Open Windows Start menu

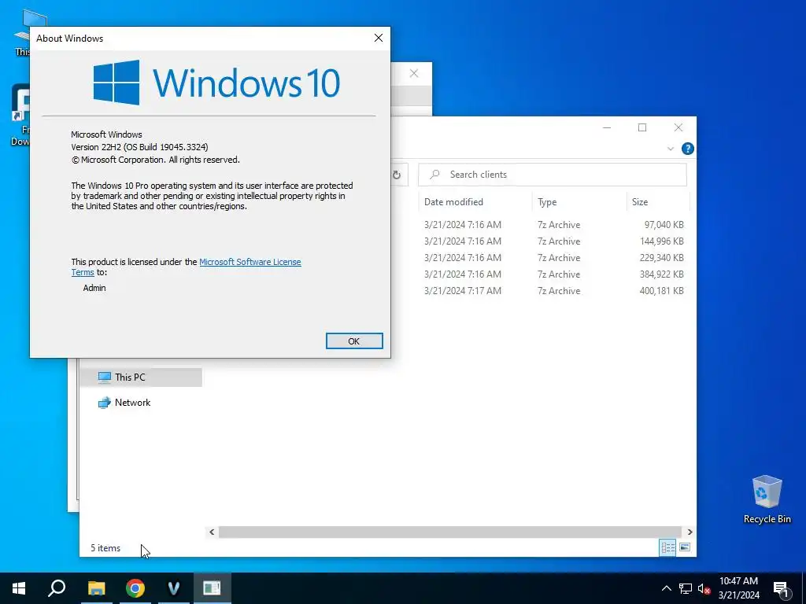(x=19, y=588)
